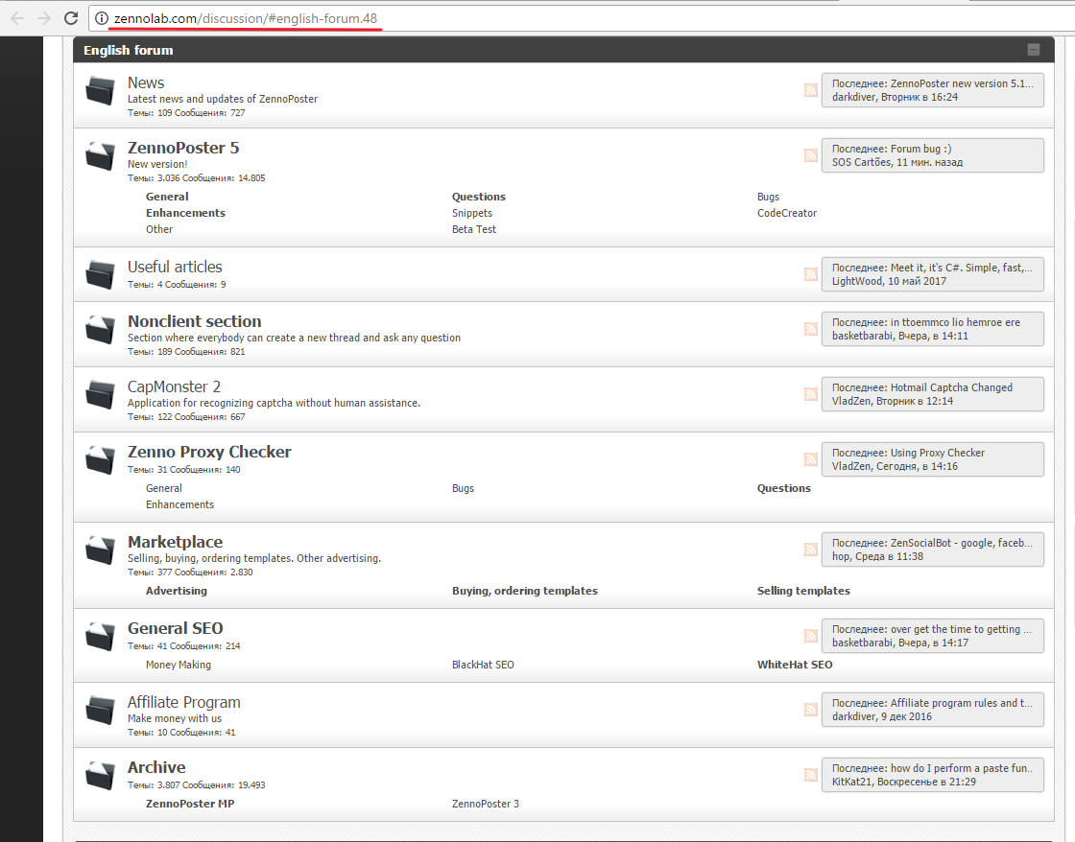The image size is (1075, 842).
Task: Open the Nonclient section forum
Action: pos(194,321)
